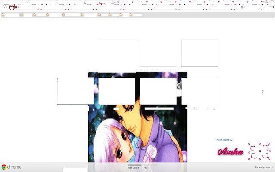Open a new tab with the plus button

click(x=115, y=2)
